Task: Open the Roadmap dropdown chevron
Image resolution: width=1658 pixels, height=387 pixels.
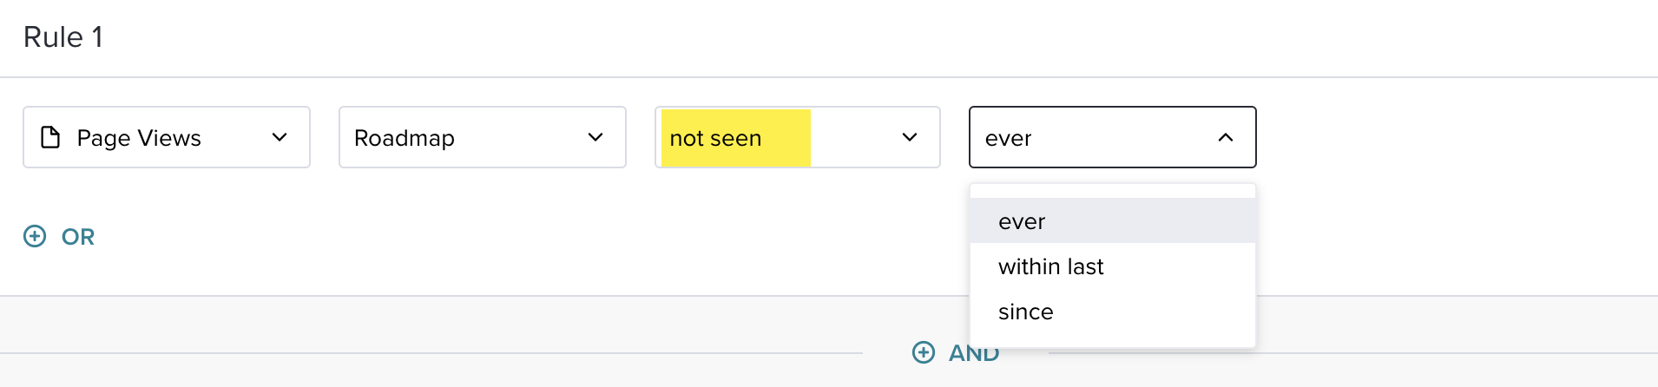Action: click(x=595, y=137)
